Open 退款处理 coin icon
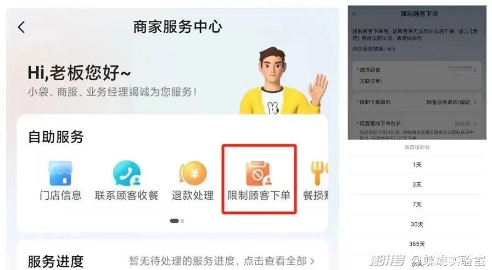The image size is (492, 270). point(193,173)
